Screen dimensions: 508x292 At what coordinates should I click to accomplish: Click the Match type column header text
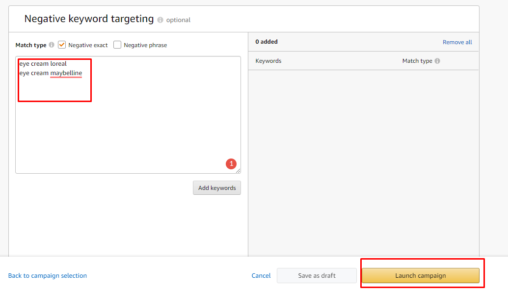pos(417,61)
